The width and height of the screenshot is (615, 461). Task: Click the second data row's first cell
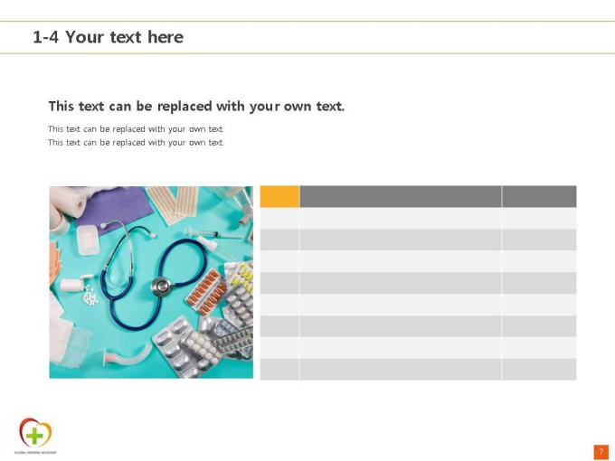279,240
